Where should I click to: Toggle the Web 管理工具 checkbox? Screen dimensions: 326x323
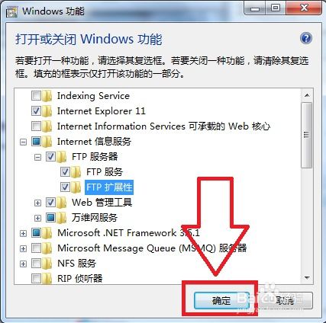tap(50, 203)
